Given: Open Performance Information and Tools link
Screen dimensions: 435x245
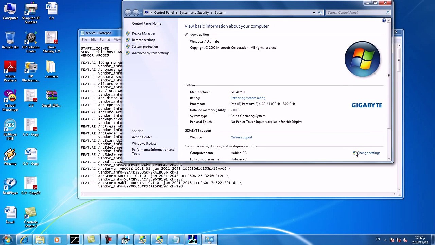Looking at the screenshot, I should 153,152.
